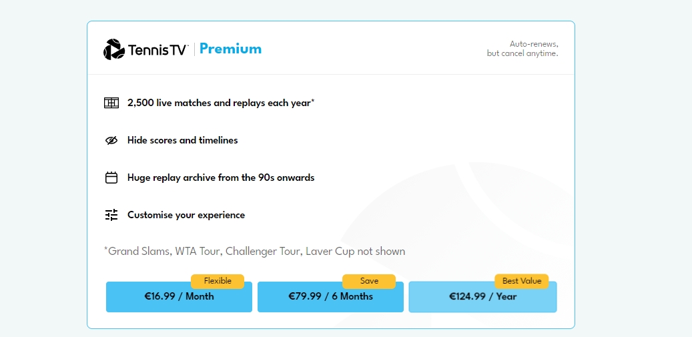Screen dimensions: 692x337
Task: Click the live matches grid icon
Action: coord(111,103)
